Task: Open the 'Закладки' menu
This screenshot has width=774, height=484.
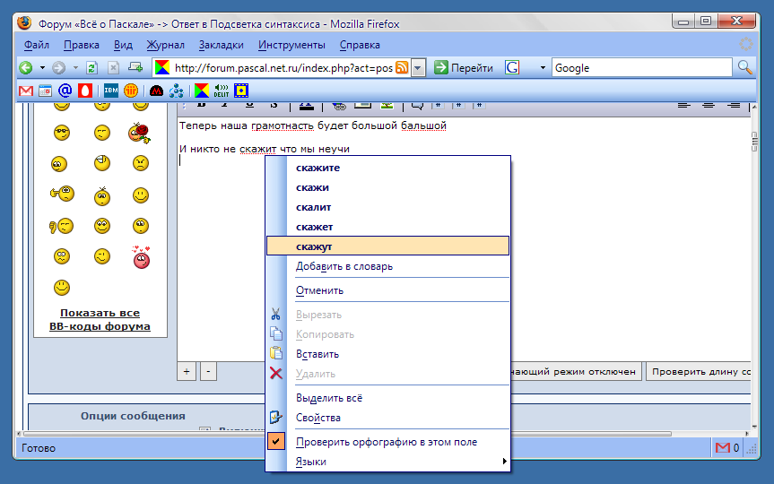Action: click(221, 45)
